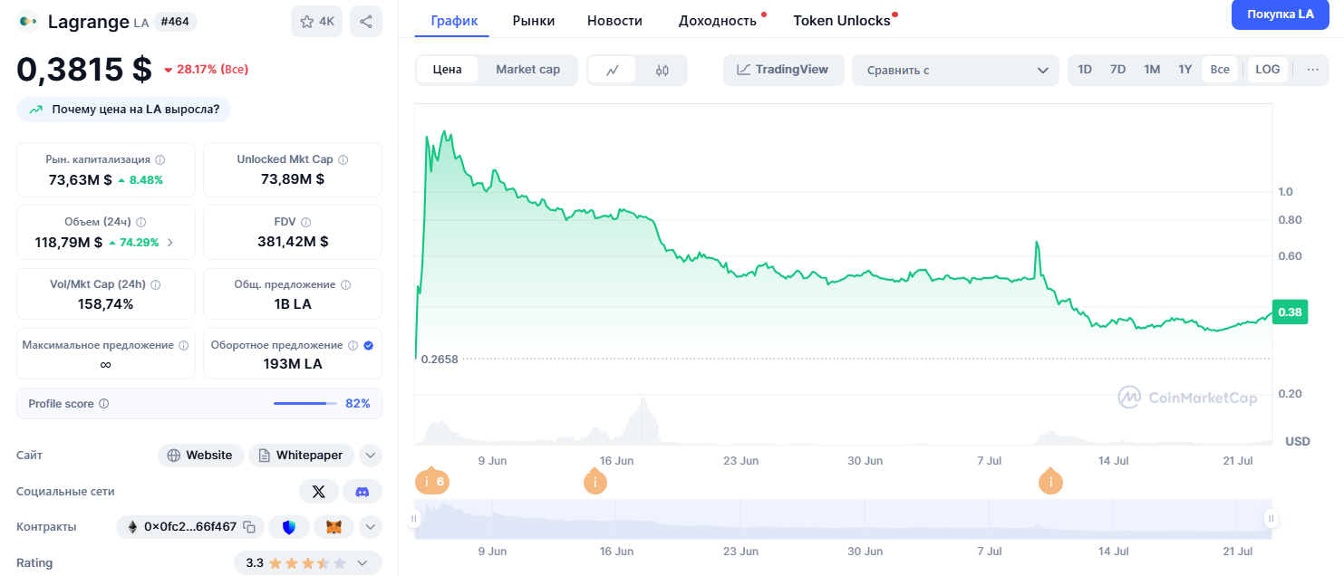Click the #464 rank badge
This screenshot has width=1344, height=576.
pos(176,22)
